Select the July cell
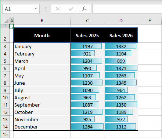Image resolution: width=162 pixels, height=138 pixels. [x=42, y=90]
